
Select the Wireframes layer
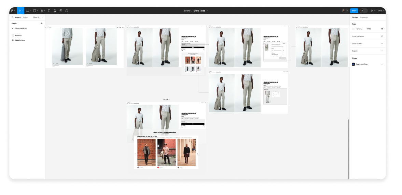(x=20, y=40)
